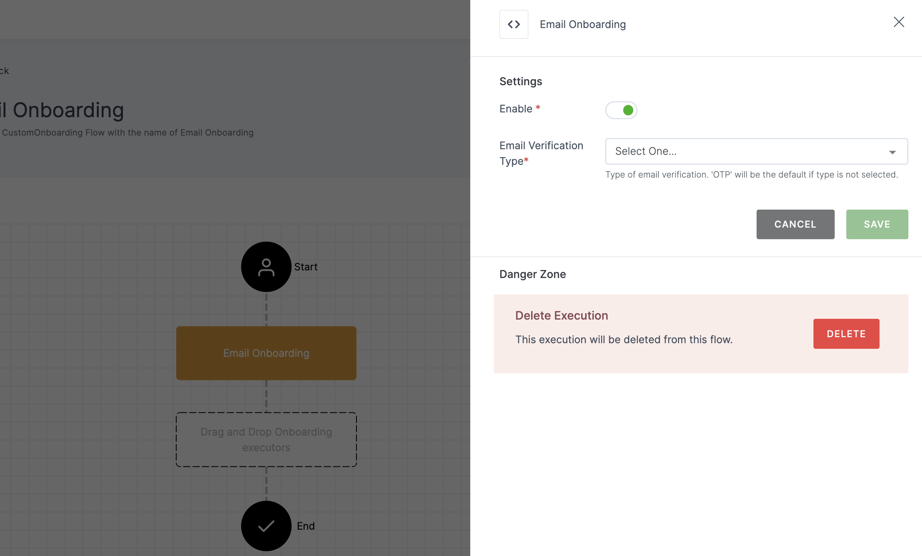Click the Start node person icon
922x556 pixels.
(266, 266)
